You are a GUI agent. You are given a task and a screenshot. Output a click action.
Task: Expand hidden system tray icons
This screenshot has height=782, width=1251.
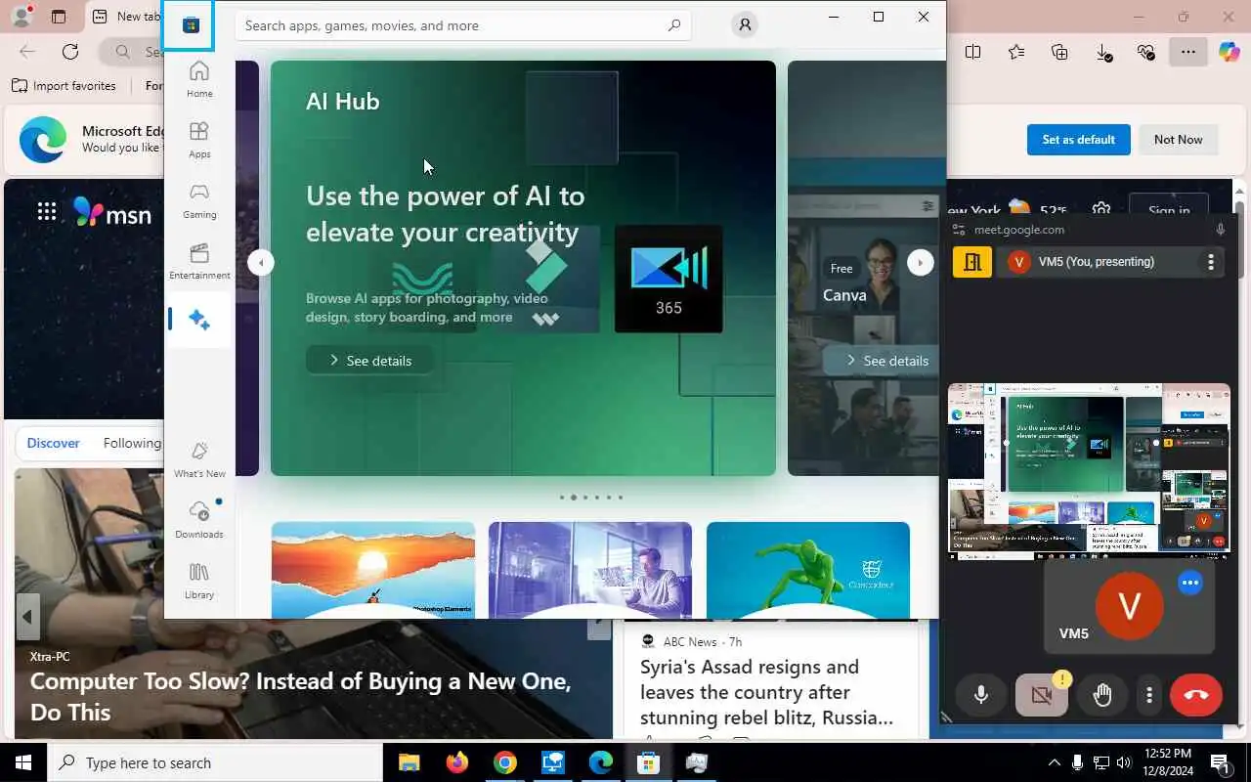click(x=1054, y=762)
